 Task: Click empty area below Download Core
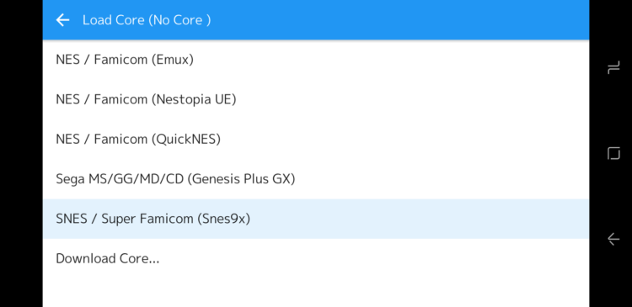pos(316,293)
